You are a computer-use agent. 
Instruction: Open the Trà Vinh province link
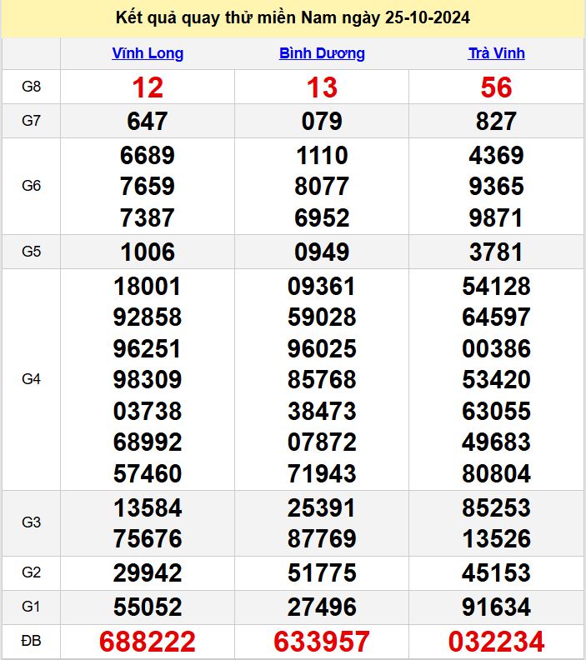496,53
